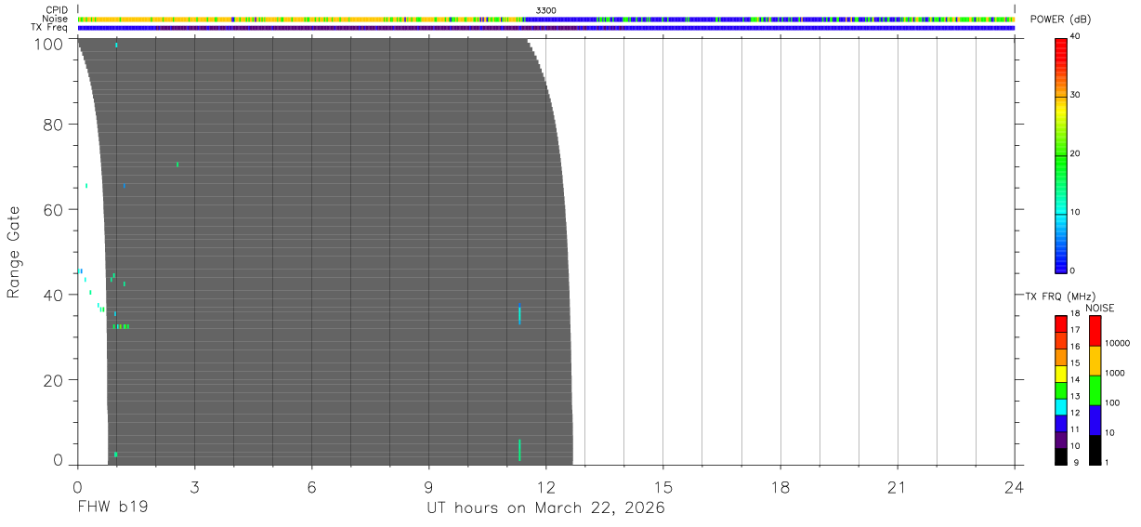Click the Range Gate axis title
Screen dimensions: 1141x527
(x=14, y=251)
